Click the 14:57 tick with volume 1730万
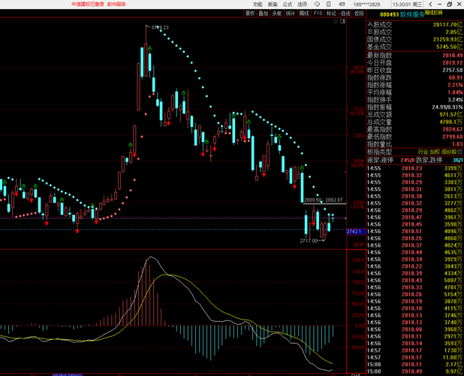Viewport: 464px width, 376px height. [414, 350]
